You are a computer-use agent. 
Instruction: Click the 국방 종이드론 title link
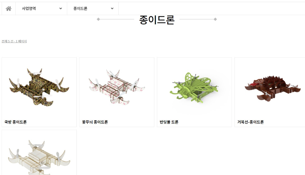16,122
